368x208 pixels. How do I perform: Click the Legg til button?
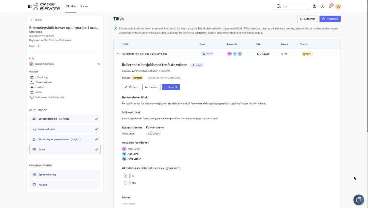pyautogui.click(x=171, y=87)
